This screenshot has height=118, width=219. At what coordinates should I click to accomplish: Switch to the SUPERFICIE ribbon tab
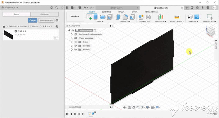click(x=106, y=12)
